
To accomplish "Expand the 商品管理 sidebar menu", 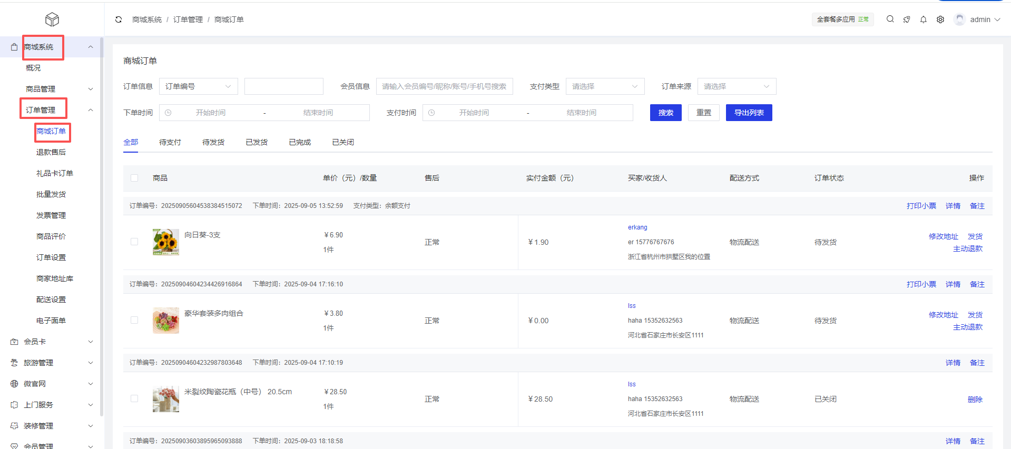I will [x=58, y=89].
